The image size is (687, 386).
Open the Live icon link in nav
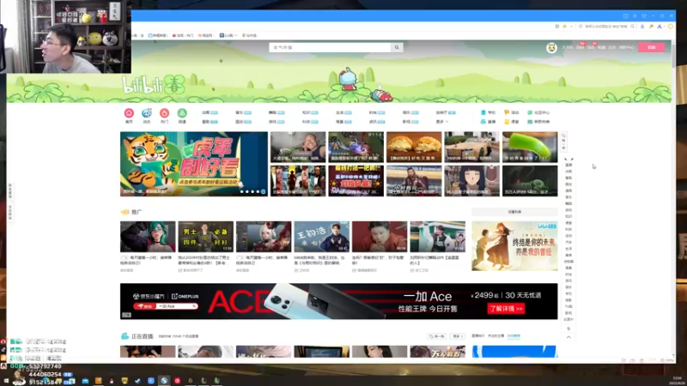(x=488, y=122)
